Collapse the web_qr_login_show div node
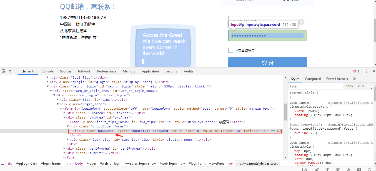 51,91
